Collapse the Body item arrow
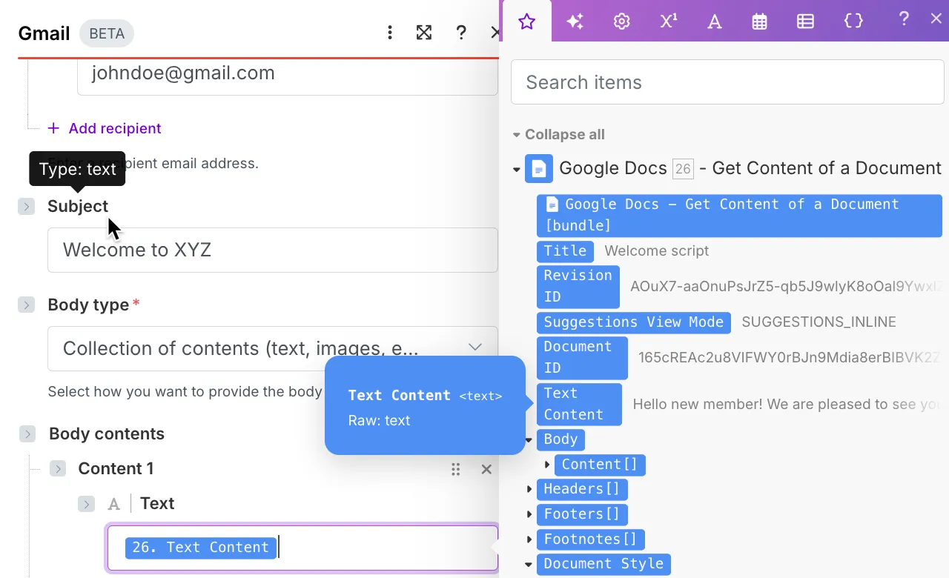The width and height of the screenshot is (949, 578). [x=529, y=440]
